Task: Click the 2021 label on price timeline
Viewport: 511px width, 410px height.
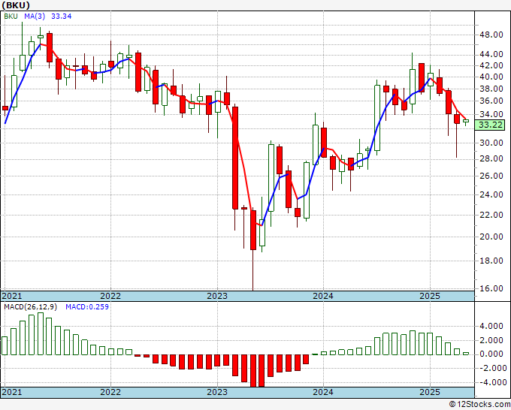Action: pos(12,296)
